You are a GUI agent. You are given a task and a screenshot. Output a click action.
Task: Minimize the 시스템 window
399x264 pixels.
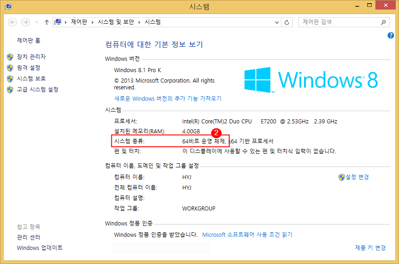click(357, 5)
